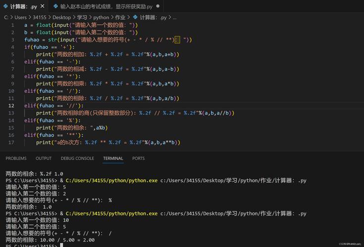Click the print line containing 两数的相加
364x247 pixels.
[108, 54]
